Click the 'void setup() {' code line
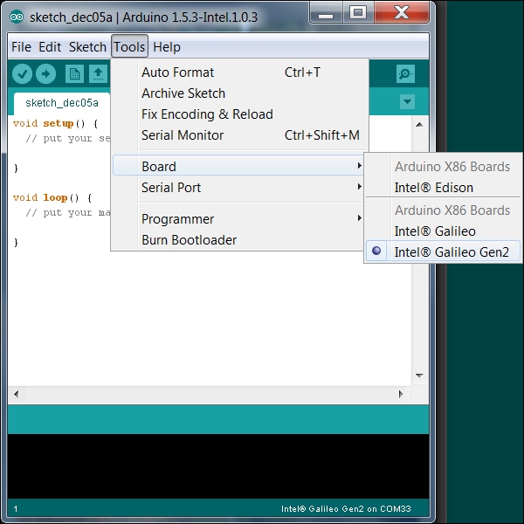 coord(56,124)
